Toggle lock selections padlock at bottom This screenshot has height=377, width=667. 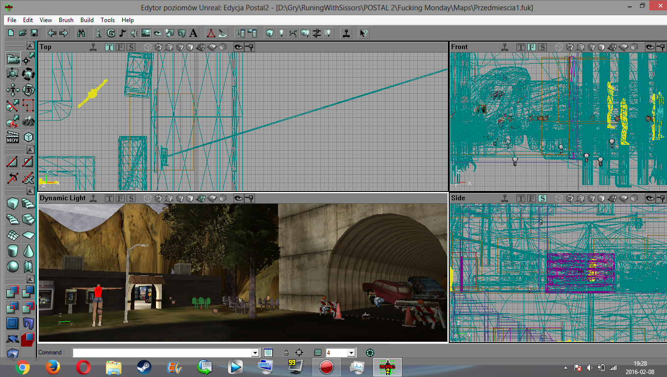tap(286, 352)
